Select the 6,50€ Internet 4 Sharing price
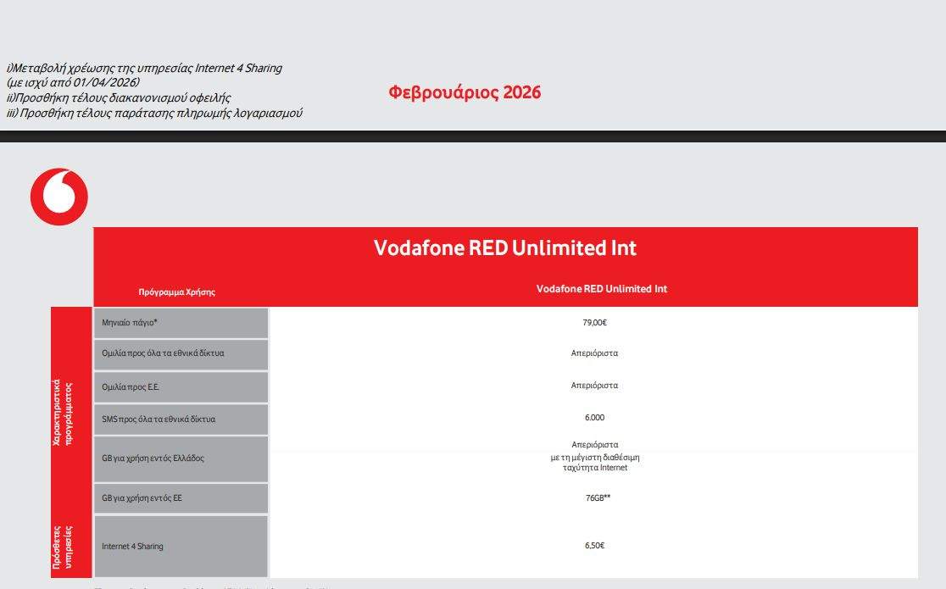946x589 pixels. 594,546
